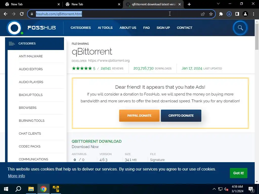Reload the current page
Screen dimensions: 259x194
[22, 14]
